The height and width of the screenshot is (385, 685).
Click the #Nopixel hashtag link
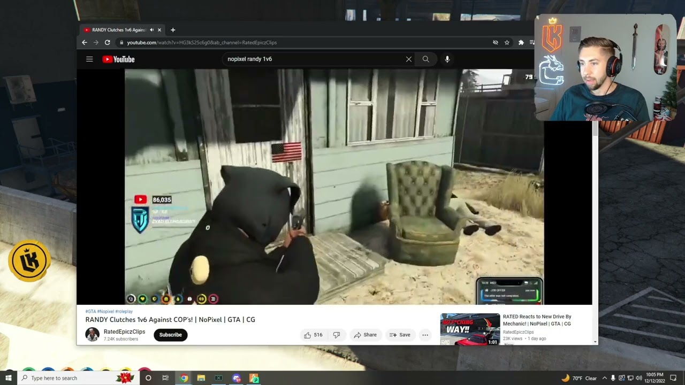(x=105, y=311)
